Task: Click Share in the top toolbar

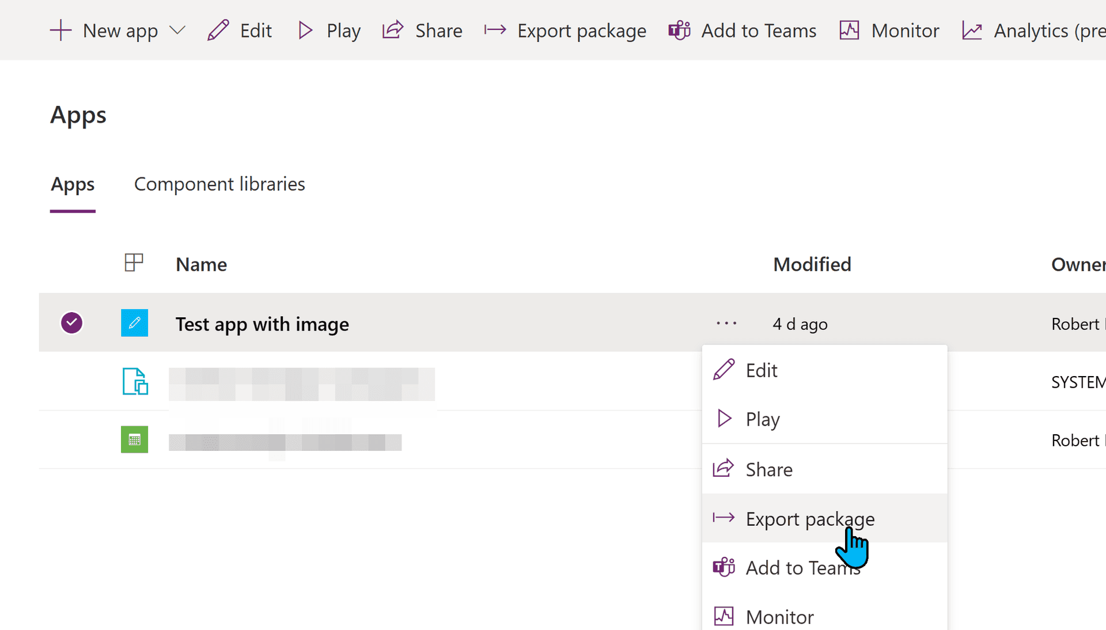Action: 422,31
